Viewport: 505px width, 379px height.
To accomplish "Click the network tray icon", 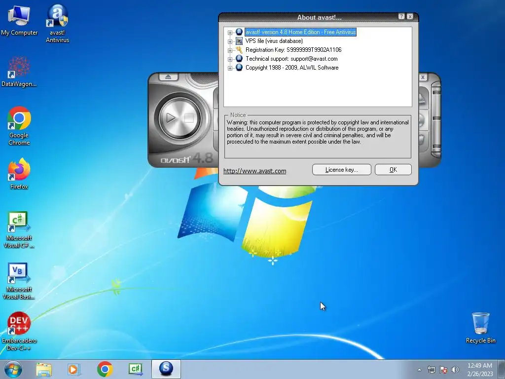I will click(x=431, y=370).
